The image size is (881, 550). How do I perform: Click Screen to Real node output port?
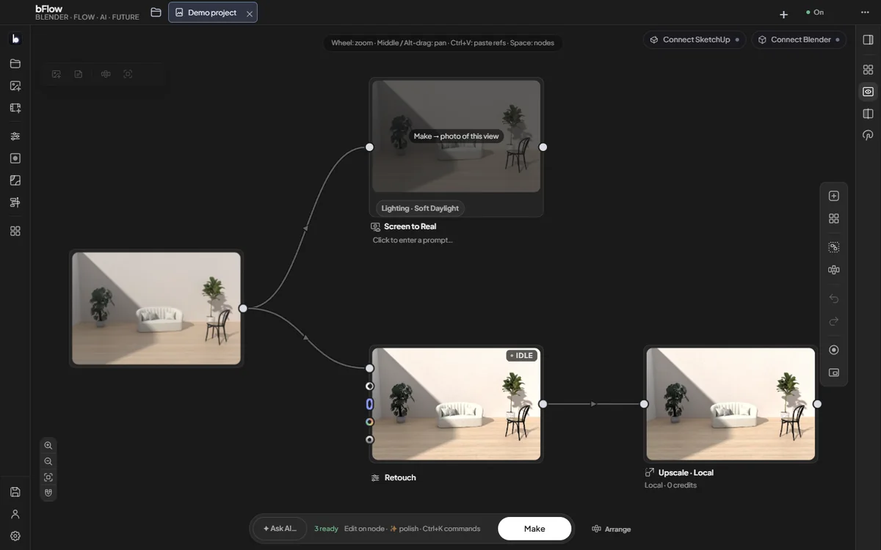[x=543, y=147]
